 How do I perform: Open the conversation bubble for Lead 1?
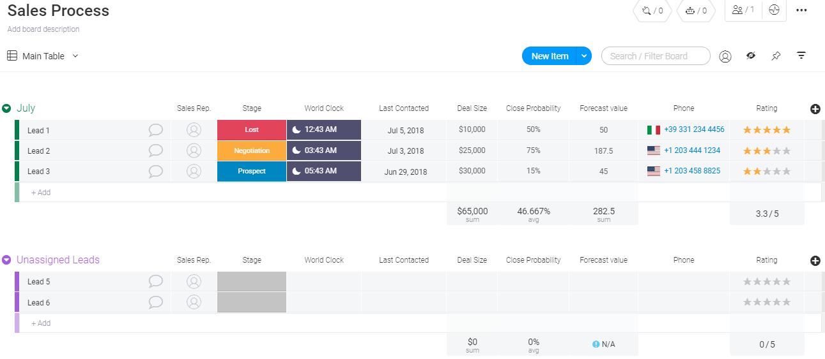[x=155, y=130]
